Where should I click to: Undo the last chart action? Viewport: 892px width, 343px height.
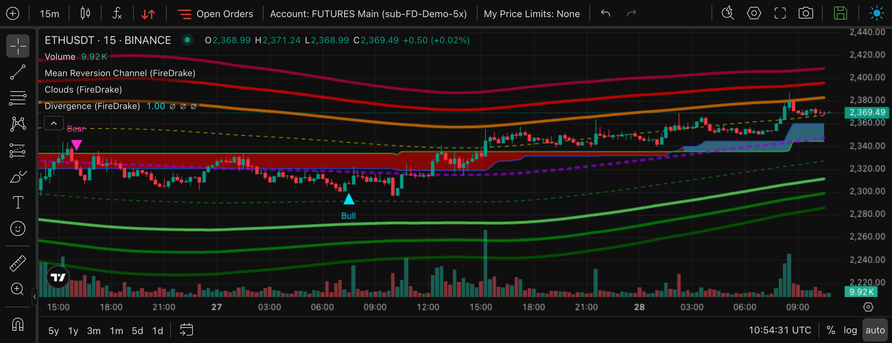click(605, 13)
